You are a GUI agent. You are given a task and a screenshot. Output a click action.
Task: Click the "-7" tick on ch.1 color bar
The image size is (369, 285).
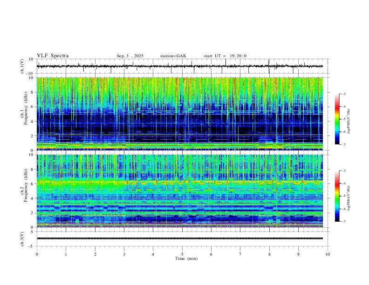[343, 144]
